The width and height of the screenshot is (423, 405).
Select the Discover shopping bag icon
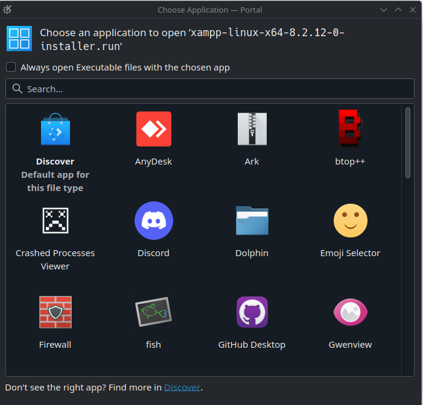(x=56, y=129)
